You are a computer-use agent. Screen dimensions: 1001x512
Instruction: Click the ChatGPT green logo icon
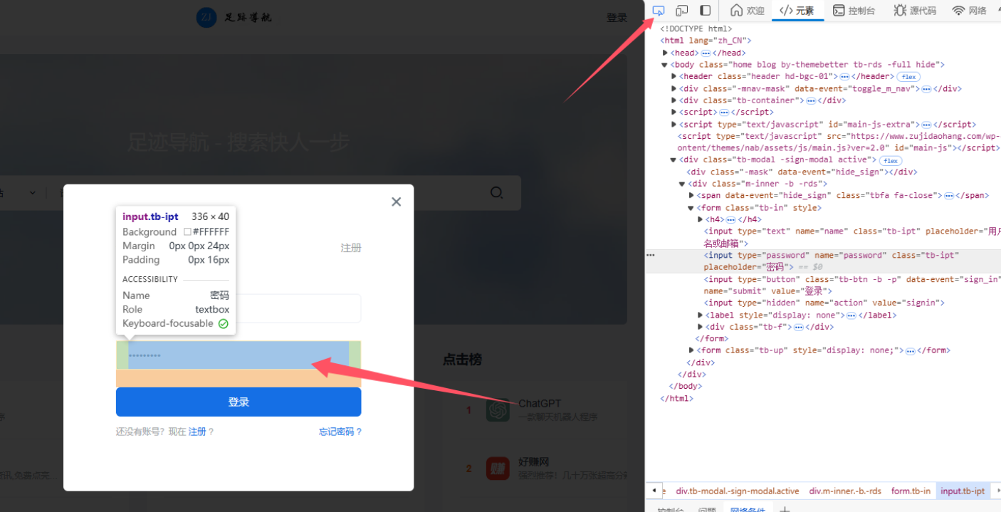click(x=498, y=410)
